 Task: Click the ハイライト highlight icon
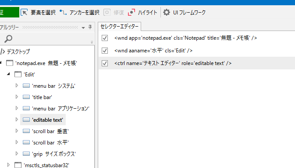132,12
